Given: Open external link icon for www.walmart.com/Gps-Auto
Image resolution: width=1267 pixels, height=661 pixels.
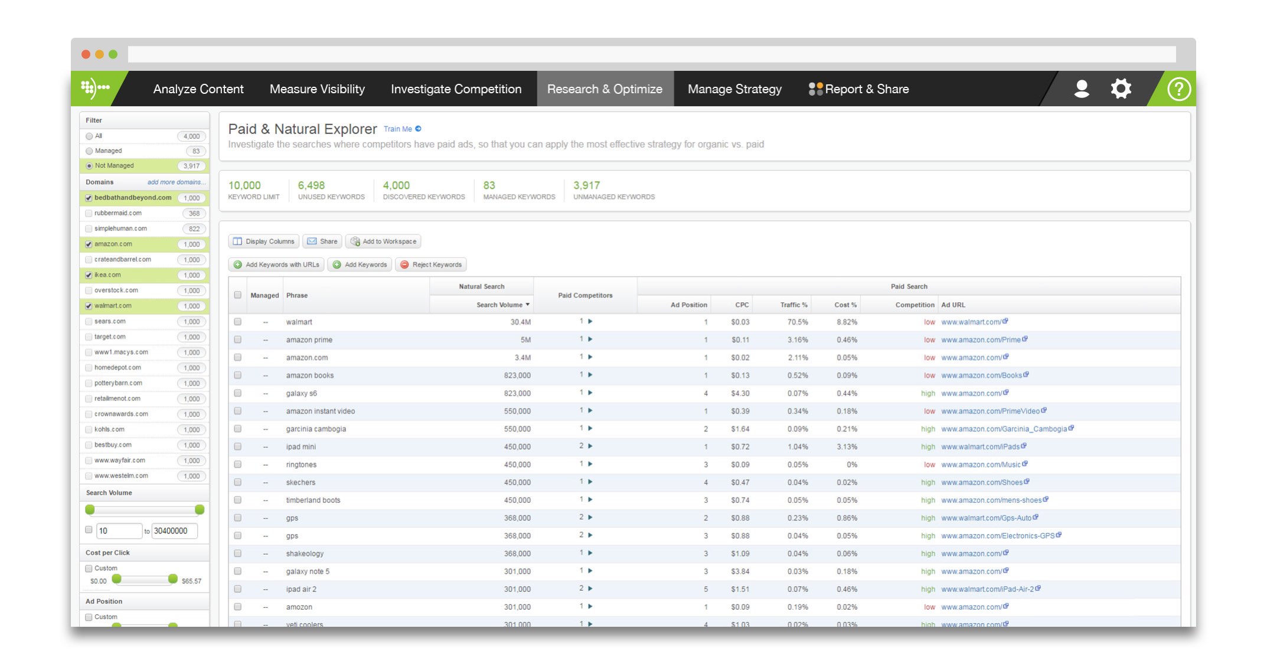Looking at the screenshot, I should tap(1036, 517).
